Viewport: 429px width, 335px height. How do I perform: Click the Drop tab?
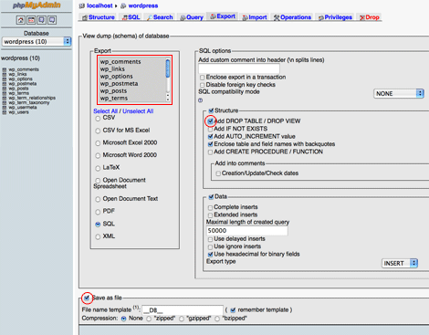[x=370, y=17]
